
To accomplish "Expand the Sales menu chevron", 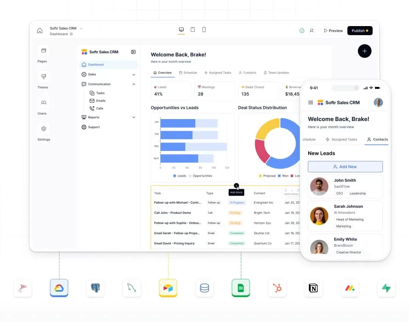I will pos(134,75).
